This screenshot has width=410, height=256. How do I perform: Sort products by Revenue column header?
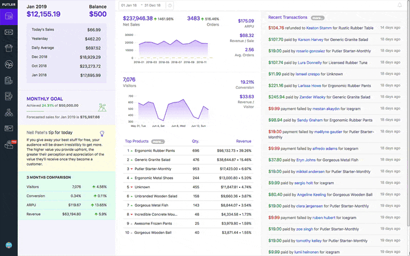coord(244,141)
